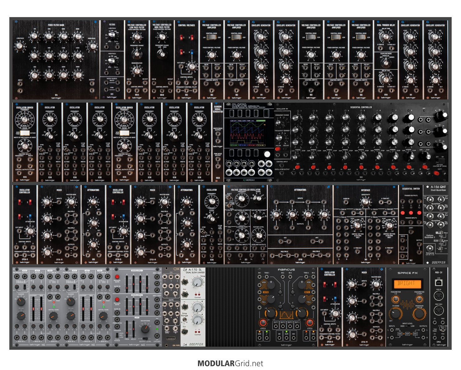Click the MIDI IN socket on the MIDI-CV module
This screenshot has height=370, width=461.
(x=439, y=296)
